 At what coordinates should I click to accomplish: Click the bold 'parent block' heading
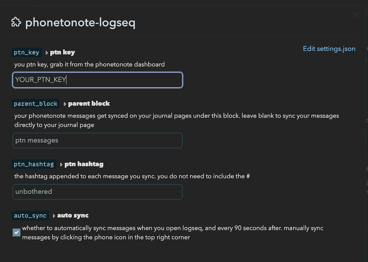[89, 103]
